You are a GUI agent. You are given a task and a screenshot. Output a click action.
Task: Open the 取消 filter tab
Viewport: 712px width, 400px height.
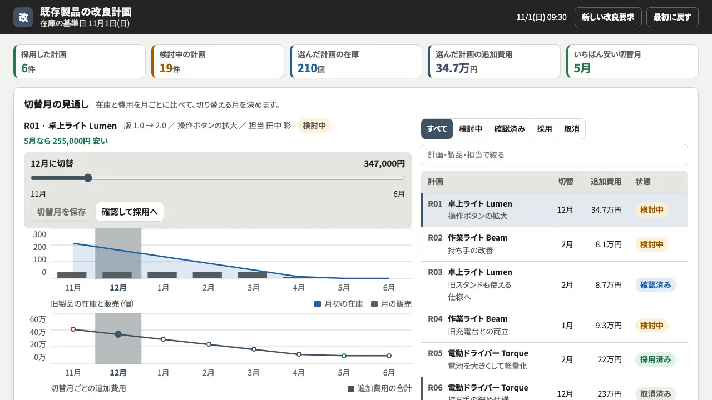point(571,129)
